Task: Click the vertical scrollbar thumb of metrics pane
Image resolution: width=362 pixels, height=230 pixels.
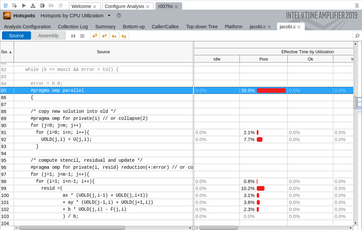Action: pos(355,102)
